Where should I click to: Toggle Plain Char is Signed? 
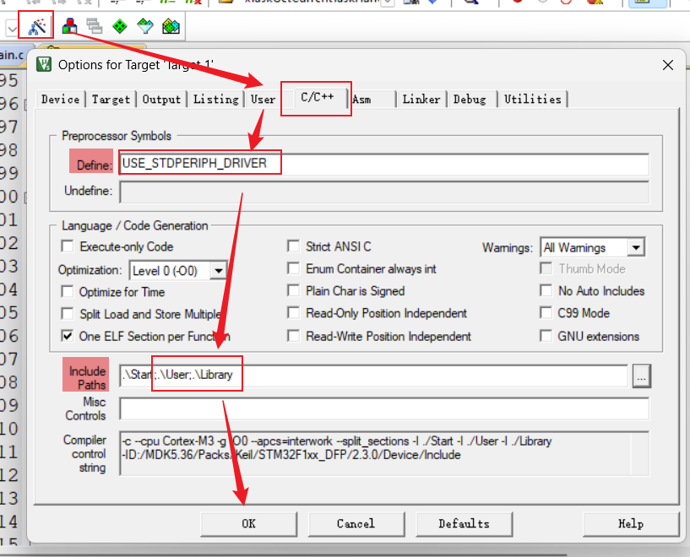[x=294, y=290]
